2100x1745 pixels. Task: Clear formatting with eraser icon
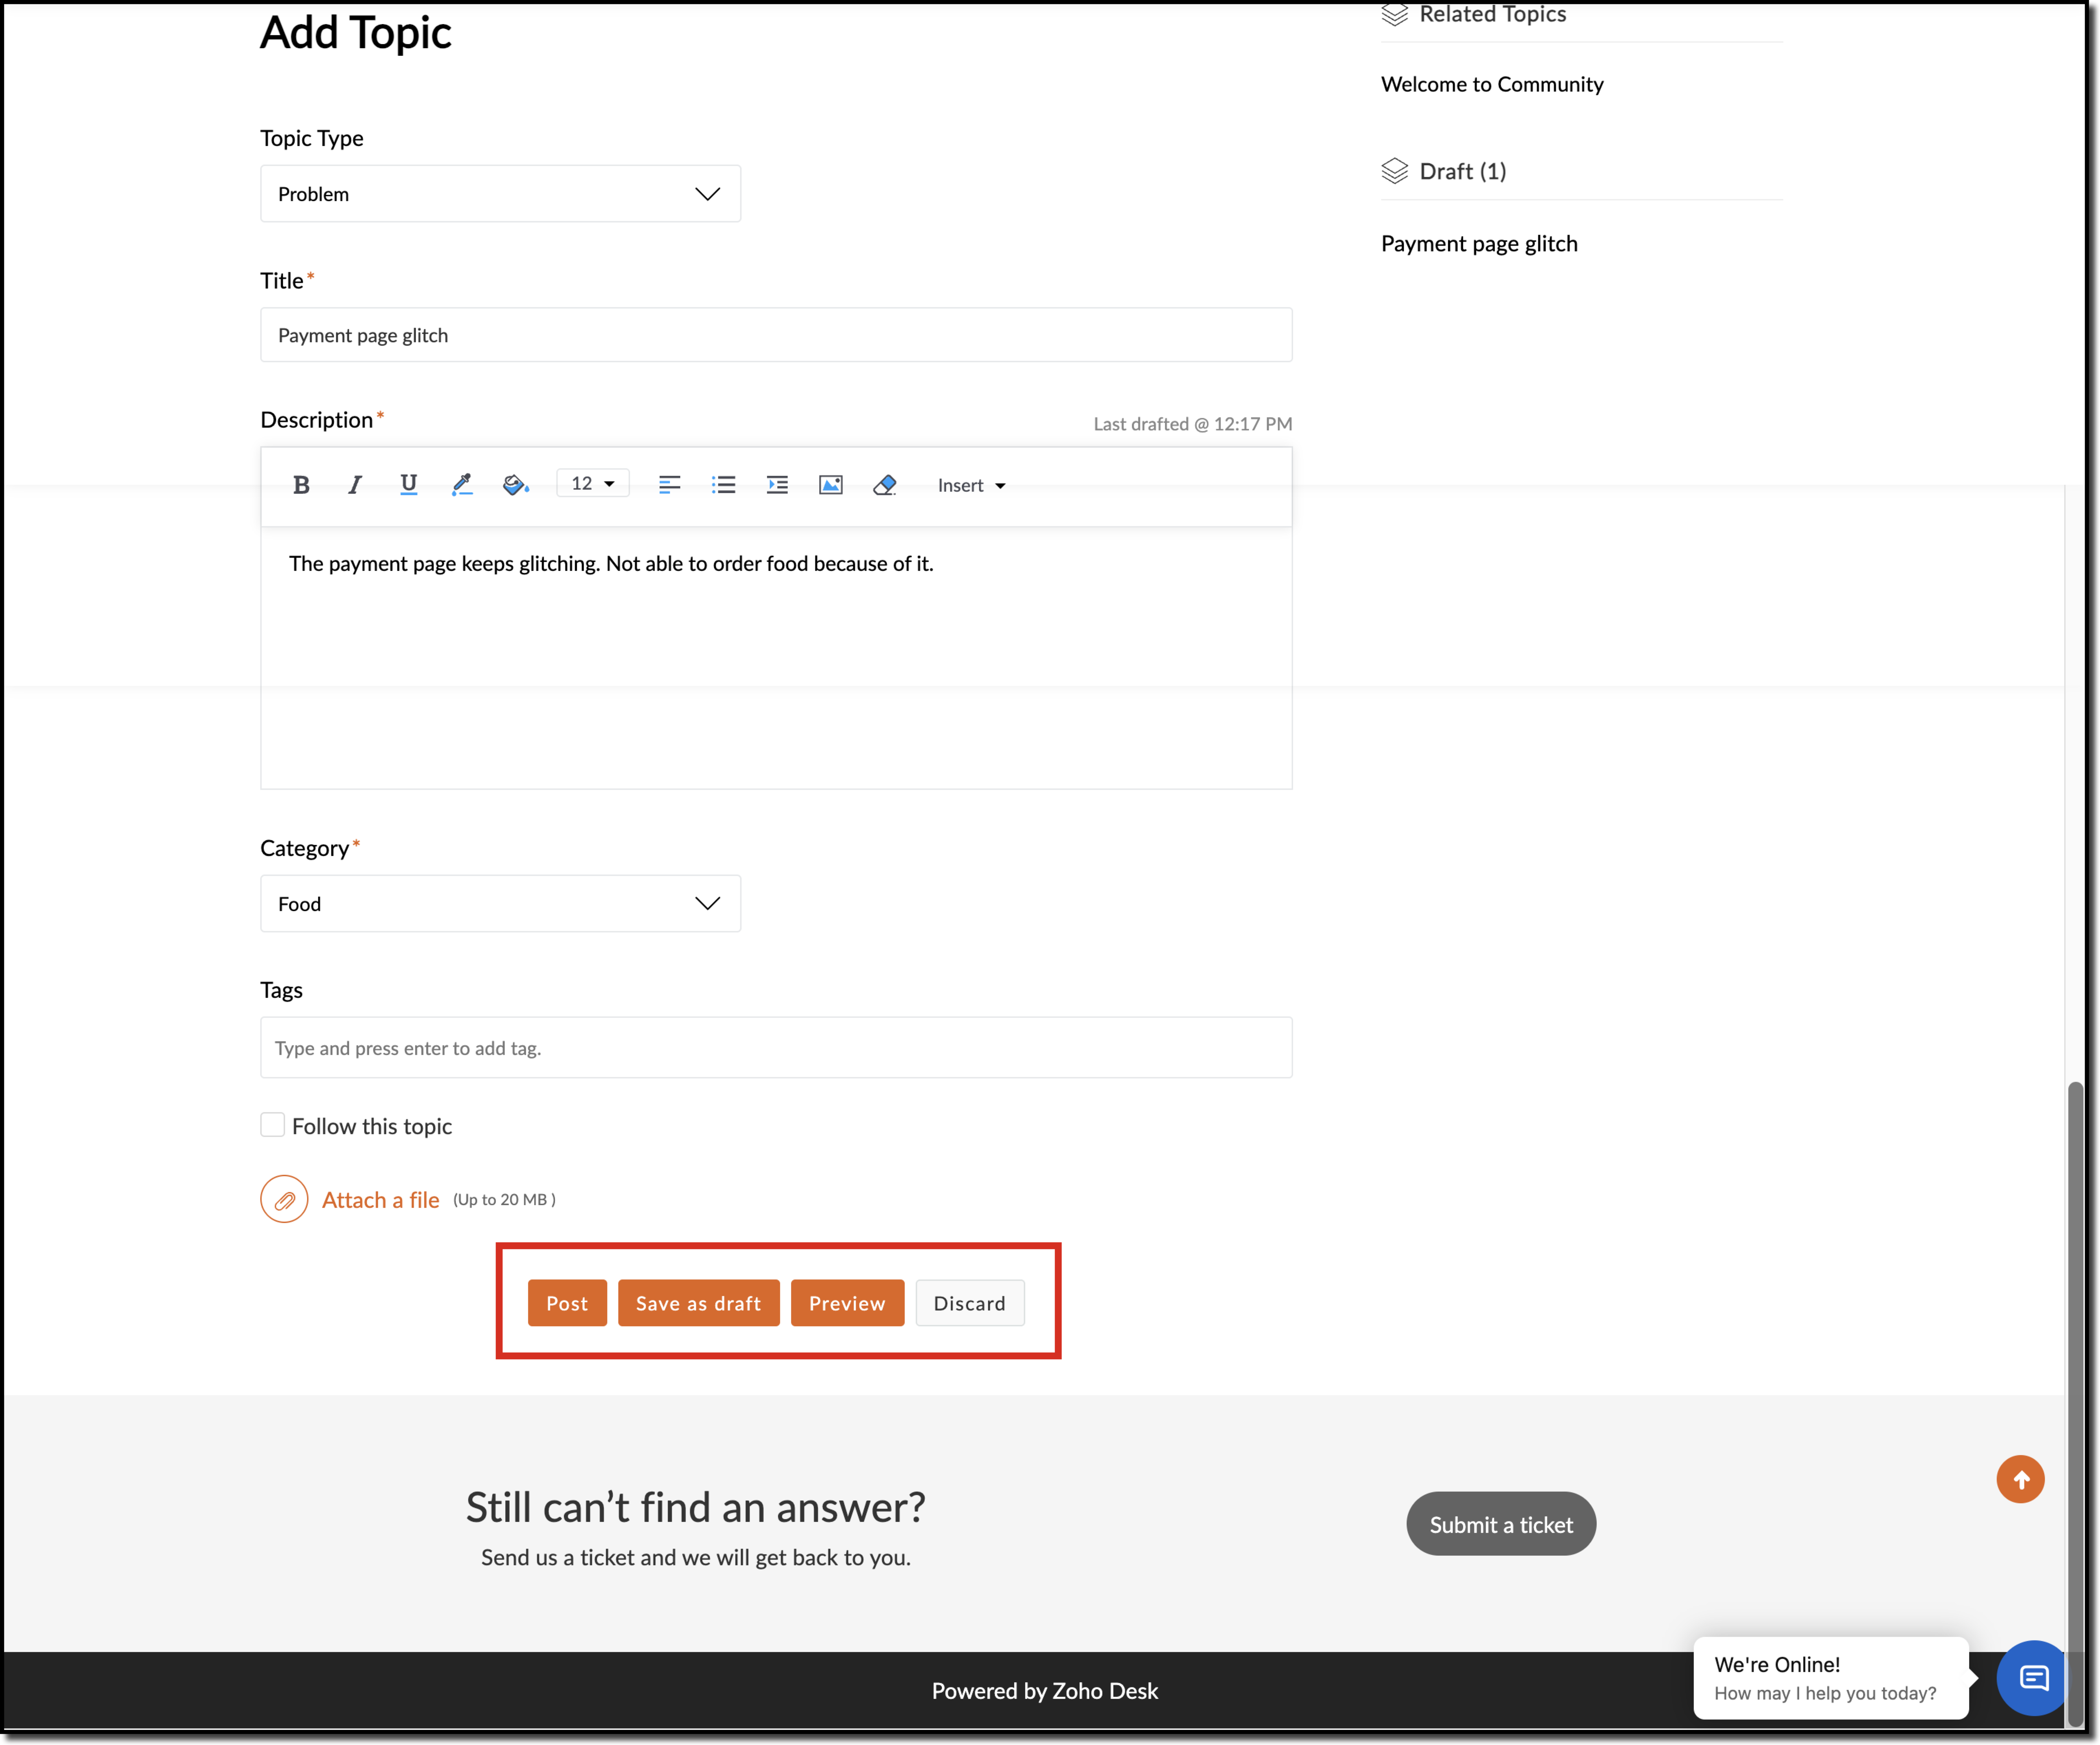tap(884, 485)
